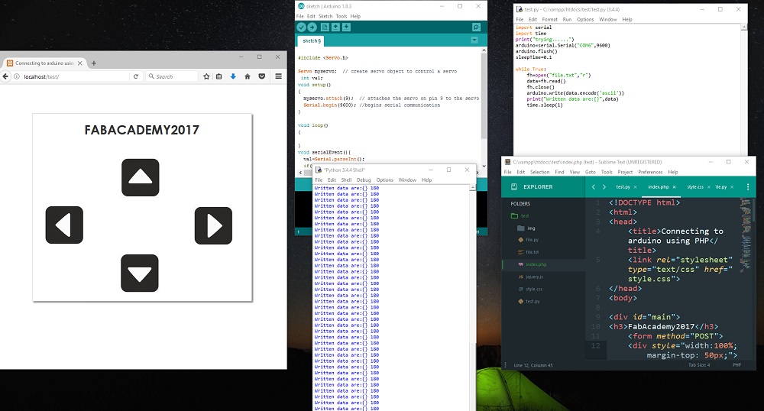The image size is (764, 411).
Task: Open Arduino File menu
Action: [299, 16]
